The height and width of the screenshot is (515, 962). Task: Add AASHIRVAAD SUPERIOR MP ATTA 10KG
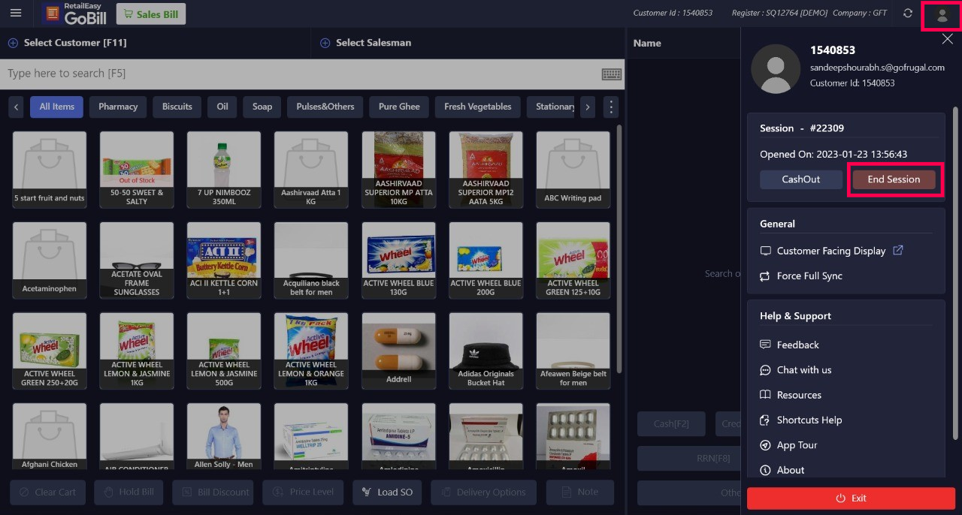tap(398, 170)
